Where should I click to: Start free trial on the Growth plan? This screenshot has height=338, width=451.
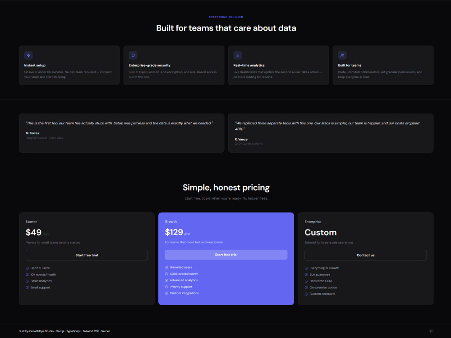(x=226, y=255)
